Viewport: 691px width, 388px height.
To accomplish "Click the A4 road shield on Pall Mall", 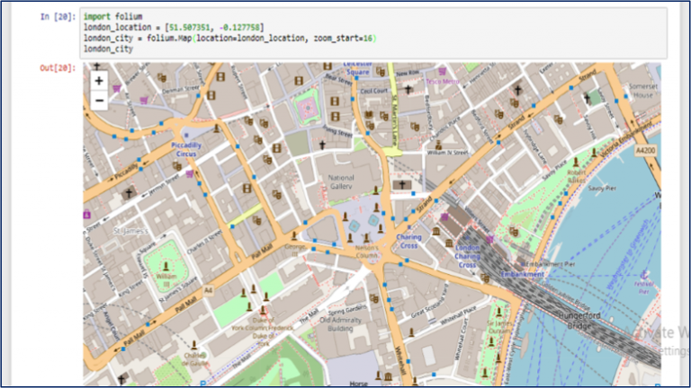I will pos(208,290).
